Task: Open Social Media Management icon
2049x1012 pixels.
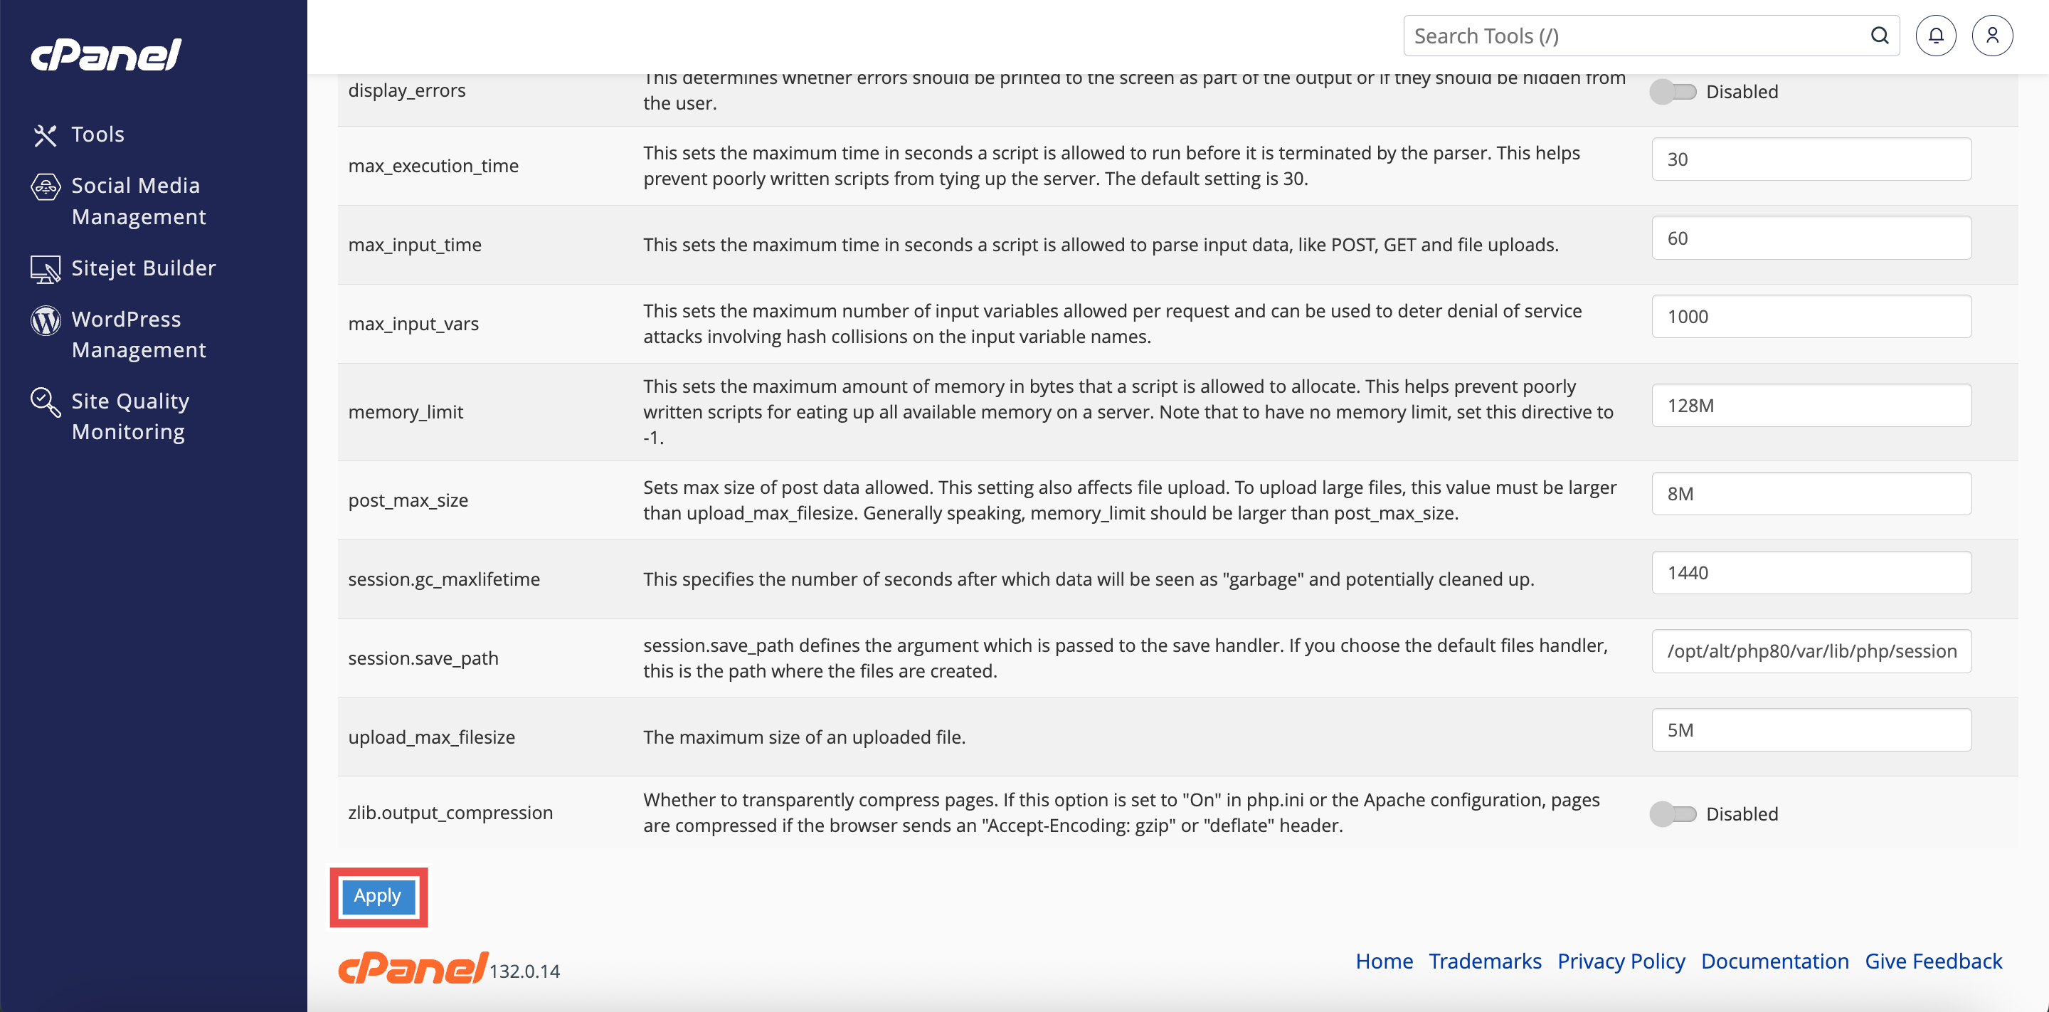Action: point(46,187)
